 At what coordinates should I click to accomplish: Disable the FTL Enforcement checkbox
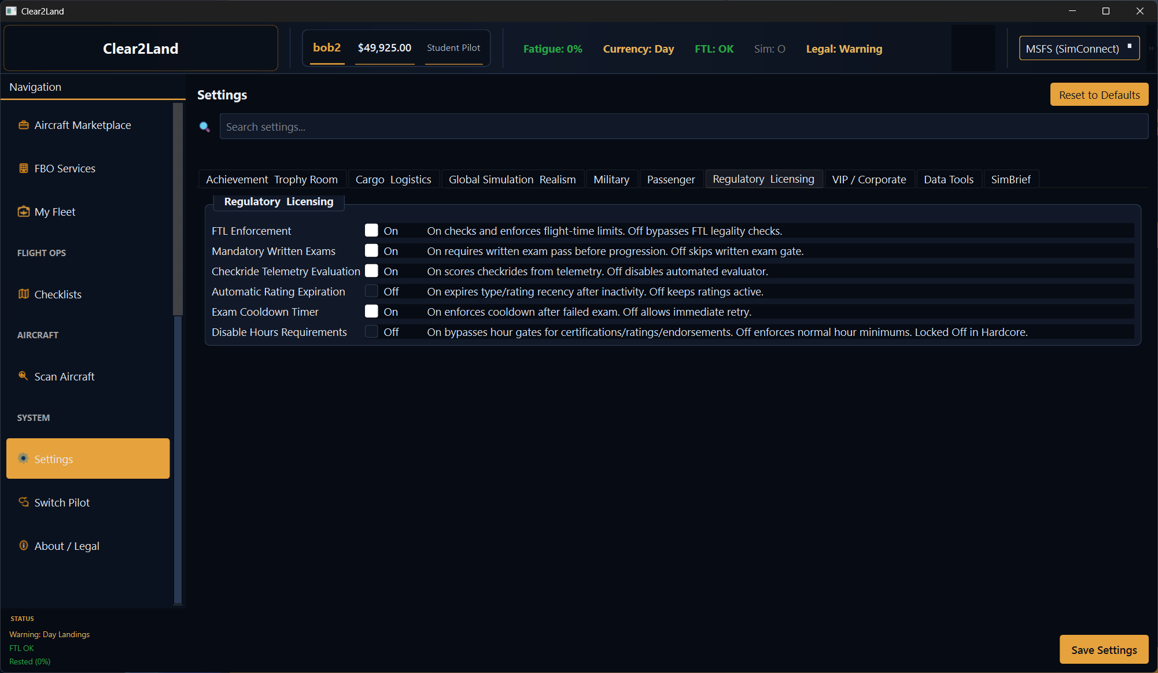coord(371,231)
